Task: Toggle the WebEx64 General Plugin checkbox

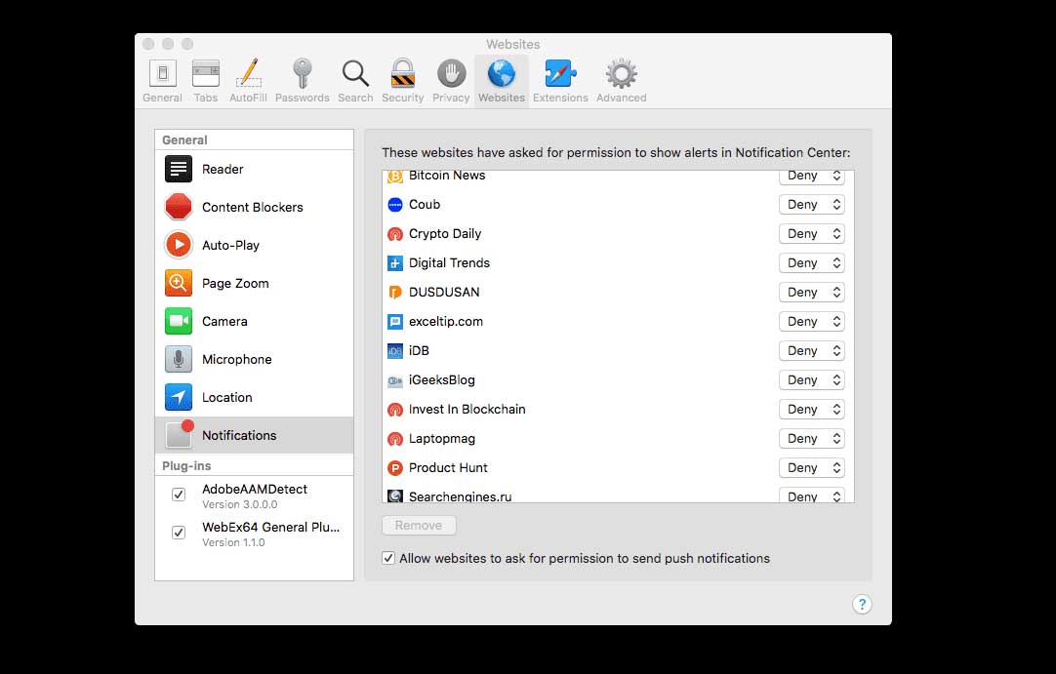Action: (179, 533)
